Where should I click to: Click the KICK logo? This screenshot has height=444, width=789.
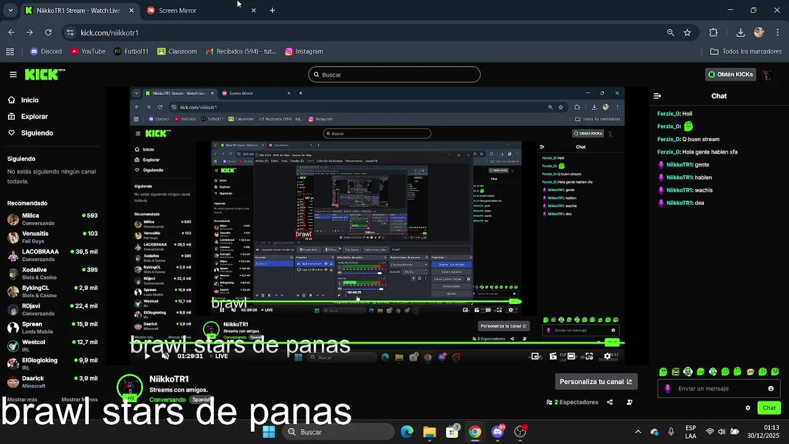coord(44,74)
